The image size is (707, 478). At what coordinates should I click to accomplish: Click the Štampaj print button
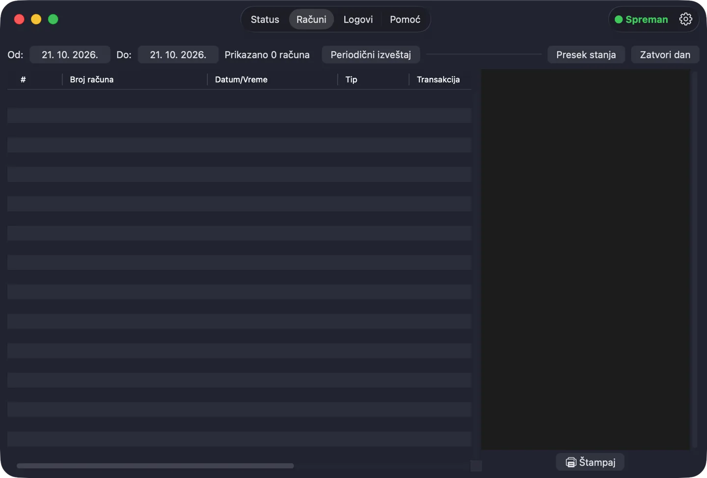tap(590, 462)
